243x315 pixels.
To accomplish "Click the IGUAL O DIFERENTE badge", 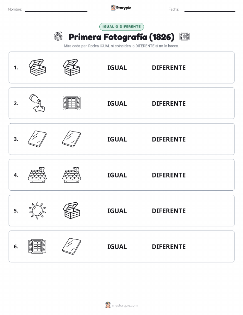I will (121, 26).
